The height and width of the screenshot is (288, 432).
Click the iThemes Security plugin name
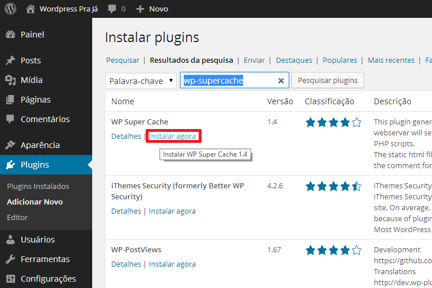[x=177, y=191]
